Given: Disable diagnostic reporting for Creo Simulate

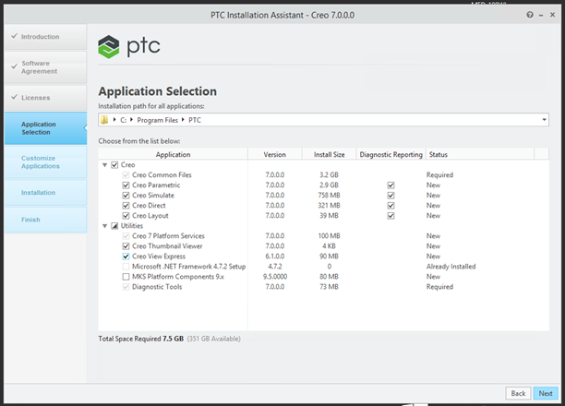Looking at the screenshot, I should tap(391, 196).
